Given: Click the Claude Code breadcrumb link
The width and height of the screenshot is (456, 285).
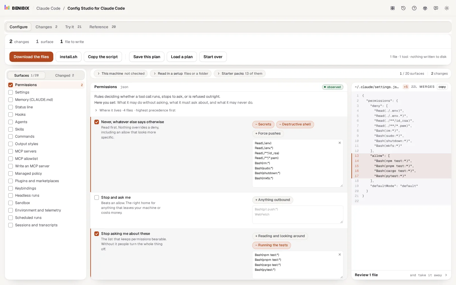Looking at the screenshot, I should pyautogui.click(x=48, y=8).
